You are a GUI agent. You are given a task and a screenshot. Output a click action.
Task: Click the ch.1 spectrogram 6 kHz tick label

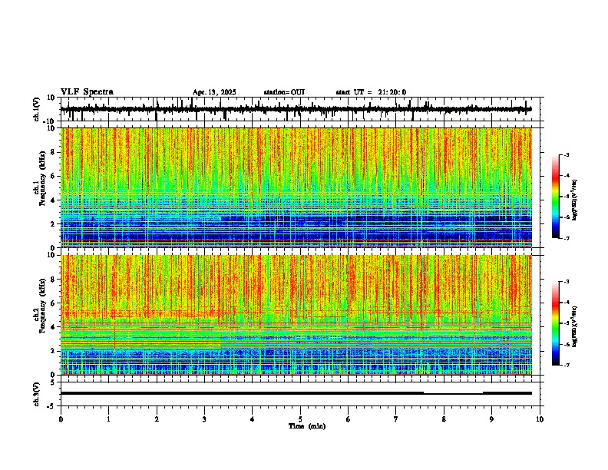tap(53, 177)
